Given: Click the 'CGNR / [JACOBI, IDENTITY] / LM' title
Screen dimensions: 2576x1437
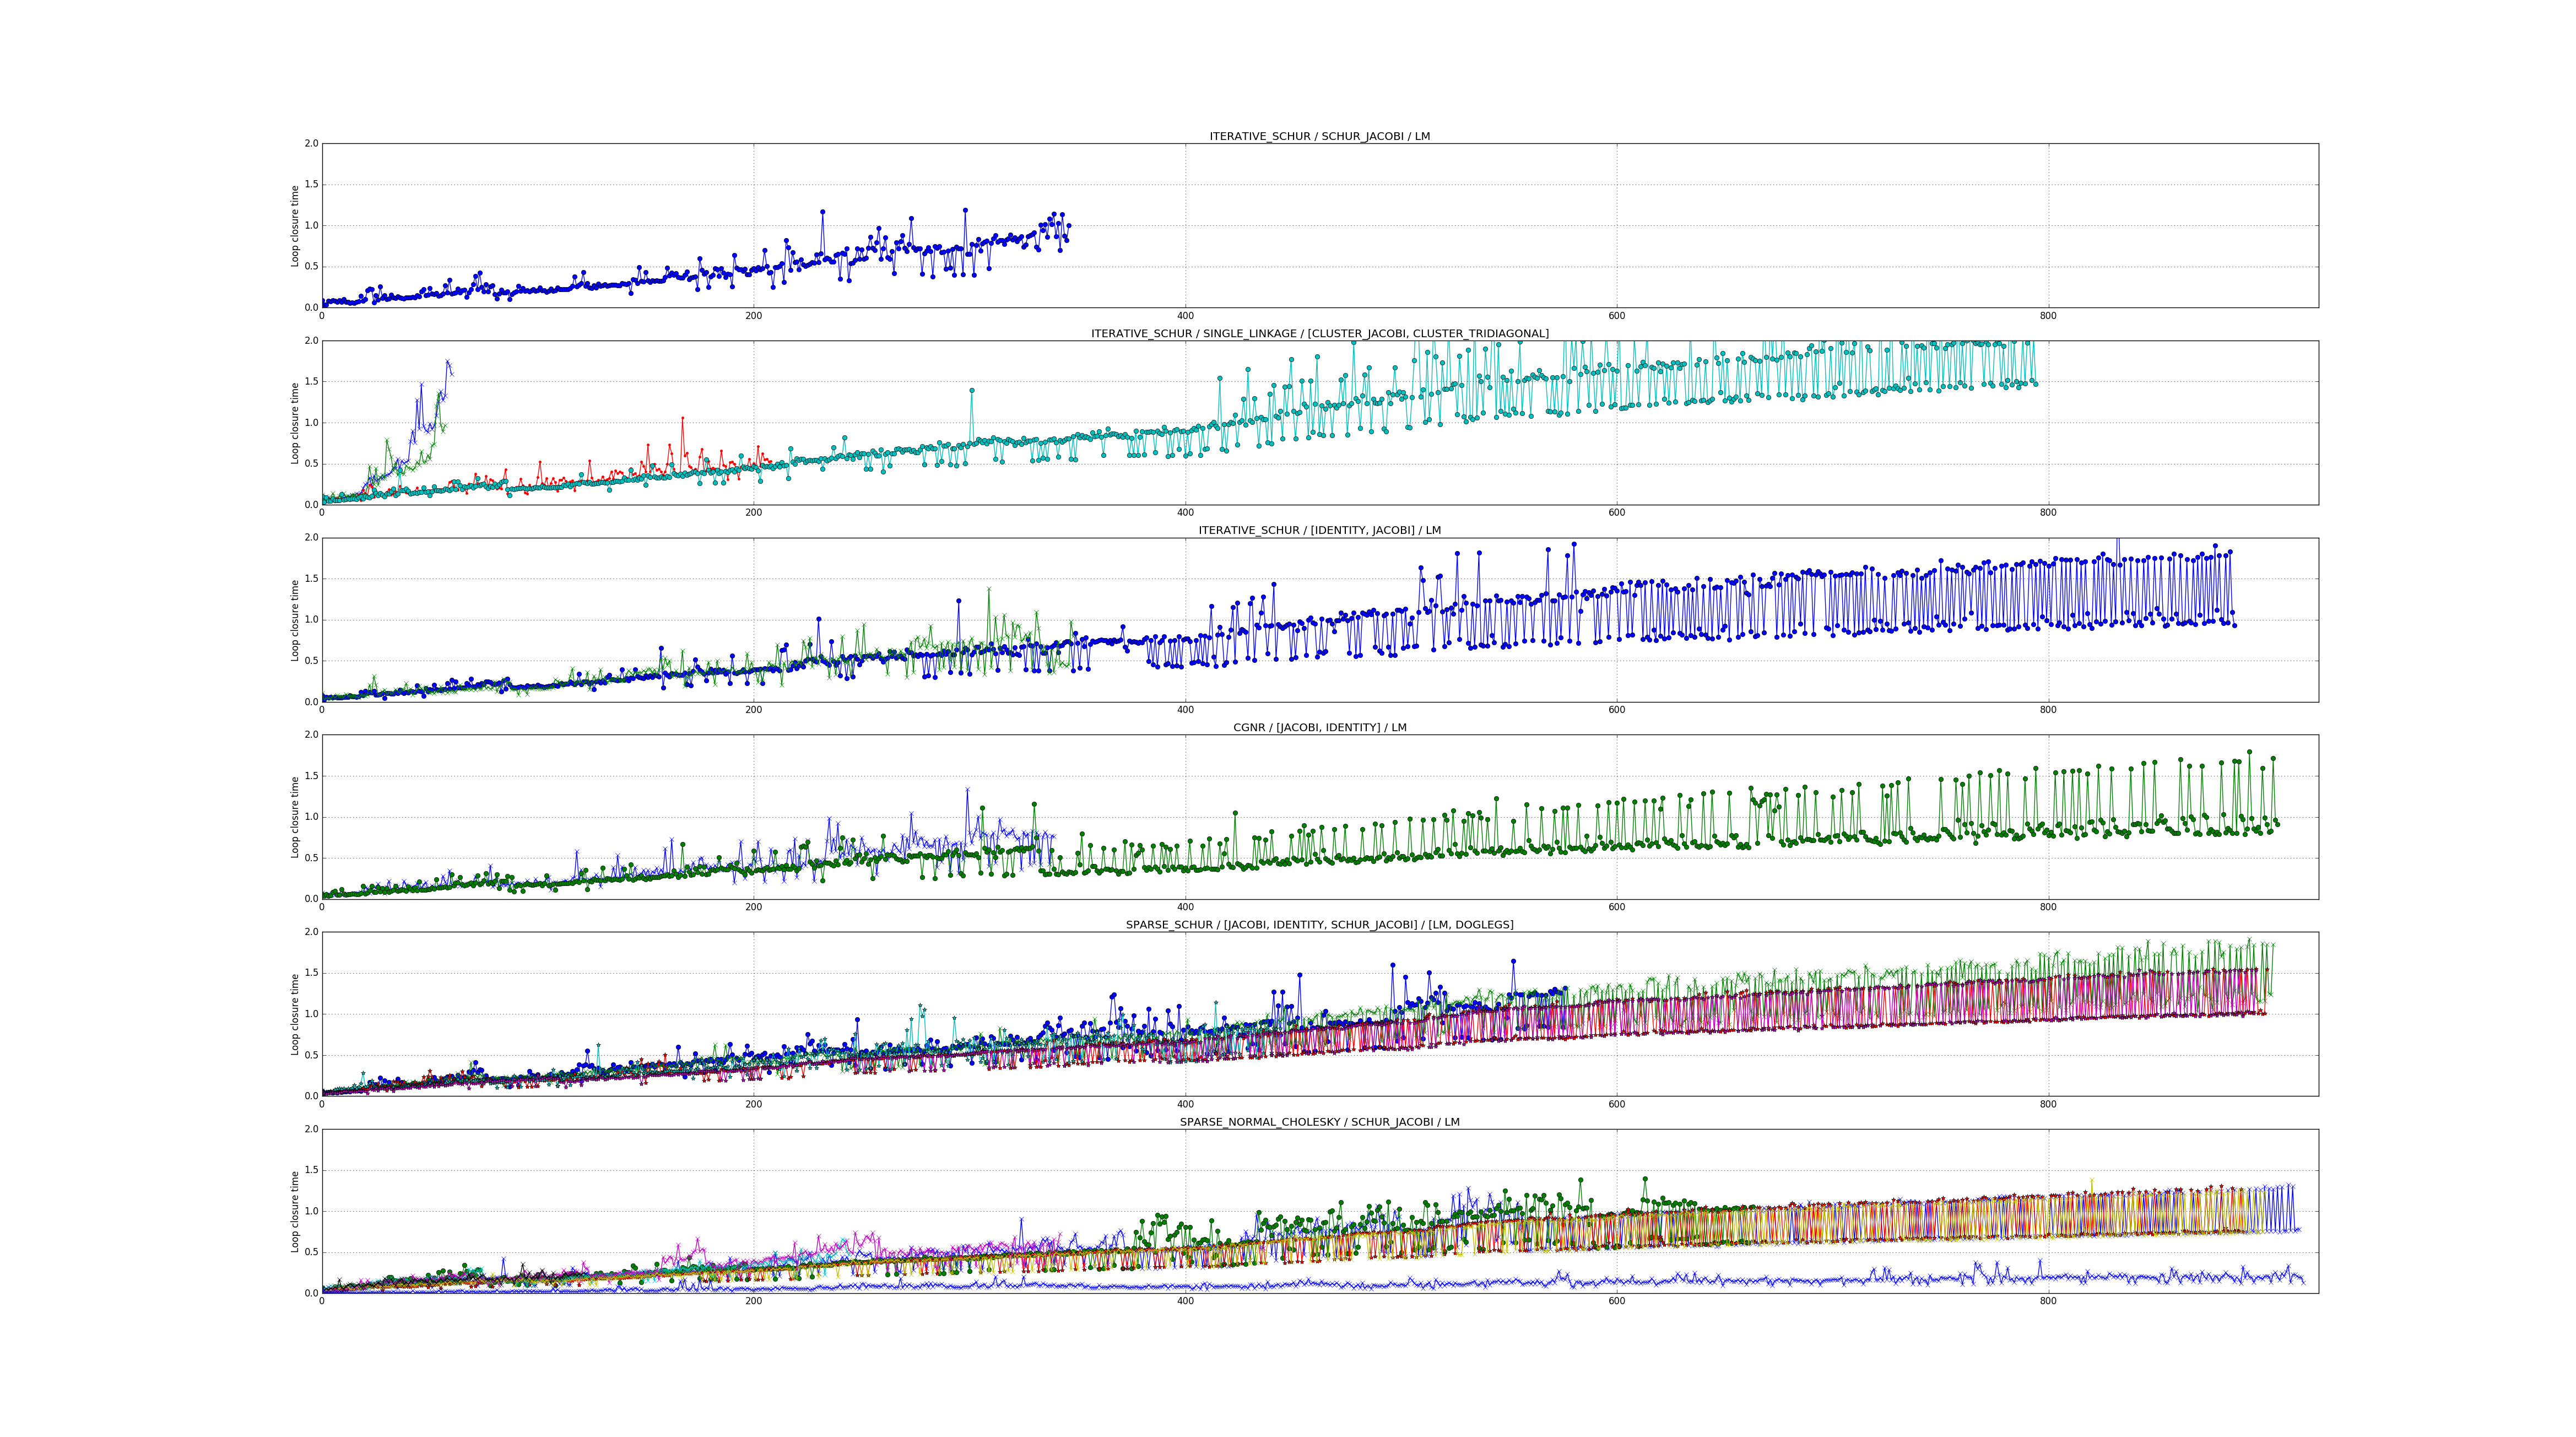Looking at the screenshot, I should 1319,727.
